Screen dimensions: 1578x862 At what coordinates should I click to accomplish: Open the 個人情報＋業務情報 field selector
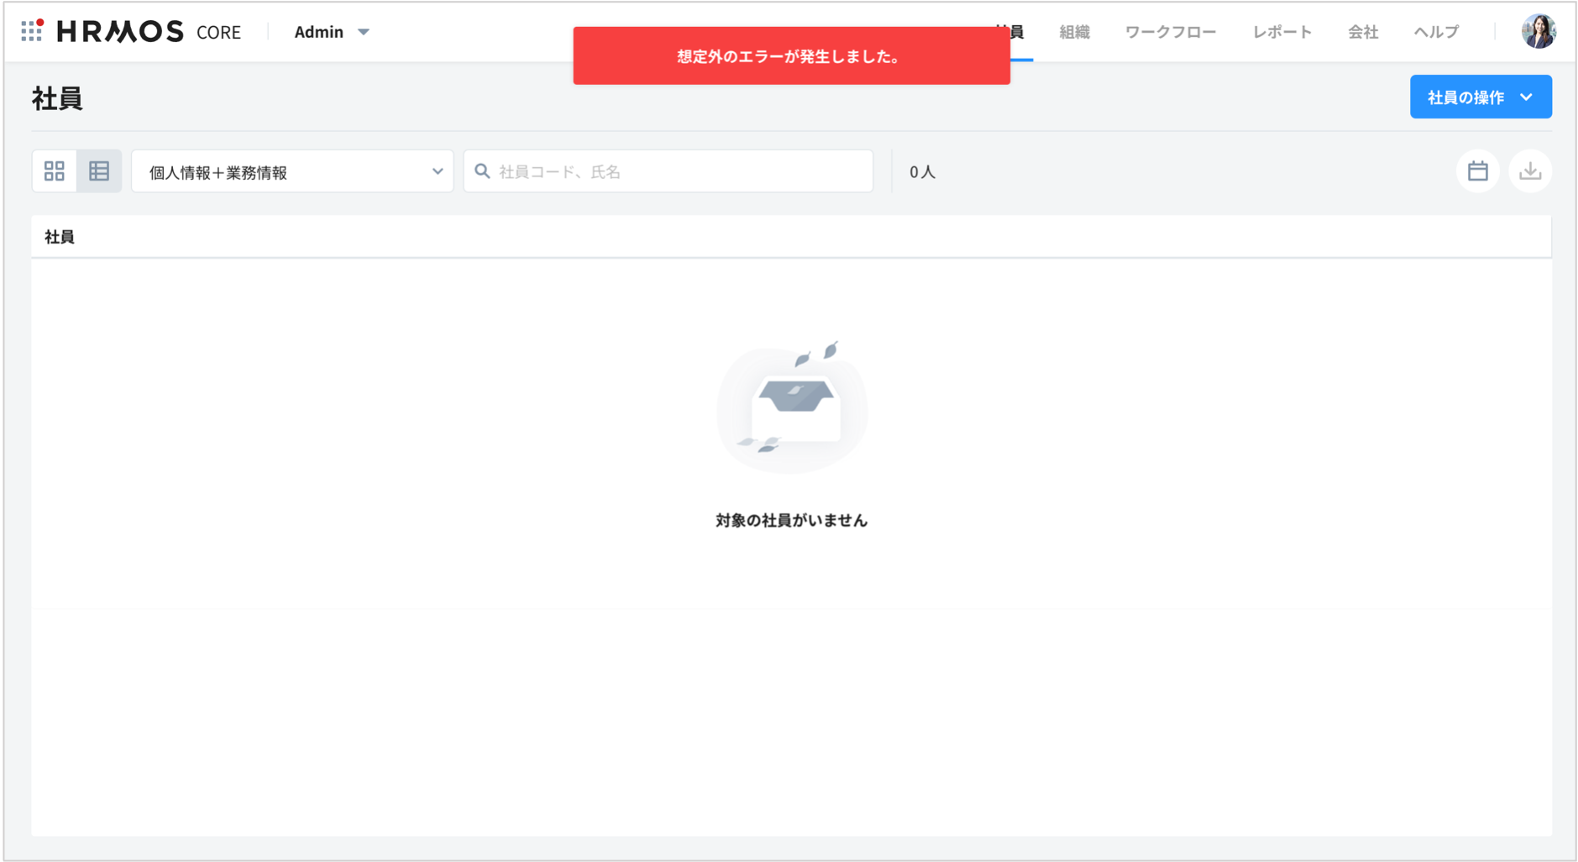pos(292,171)
